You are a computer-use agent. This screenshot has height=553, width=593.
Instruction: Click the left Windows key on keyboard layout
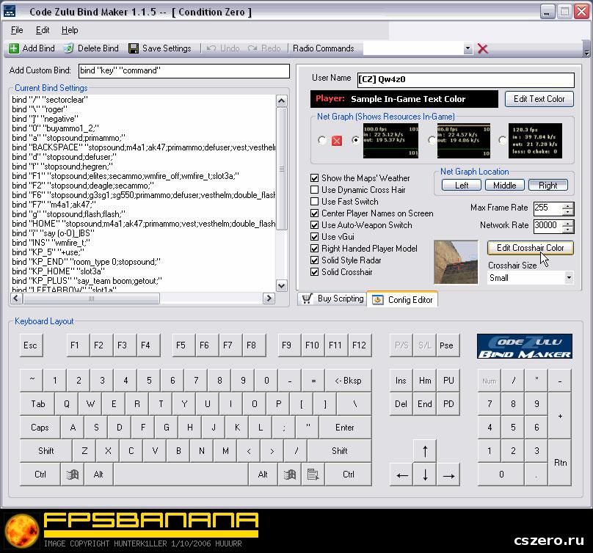[73, 475]
